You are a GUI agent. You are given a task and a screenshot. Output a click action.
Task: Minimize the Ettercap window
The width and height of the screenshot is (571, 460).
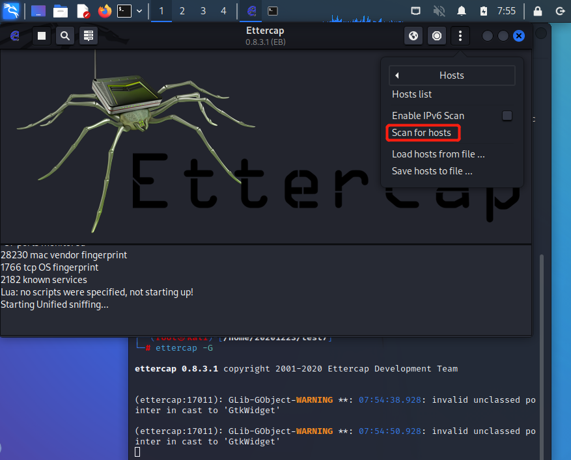487,36
